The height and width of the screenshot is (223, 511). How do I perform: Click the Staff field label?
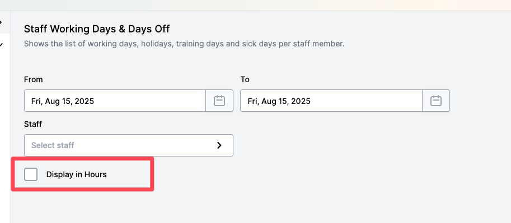tap(33, 124)
